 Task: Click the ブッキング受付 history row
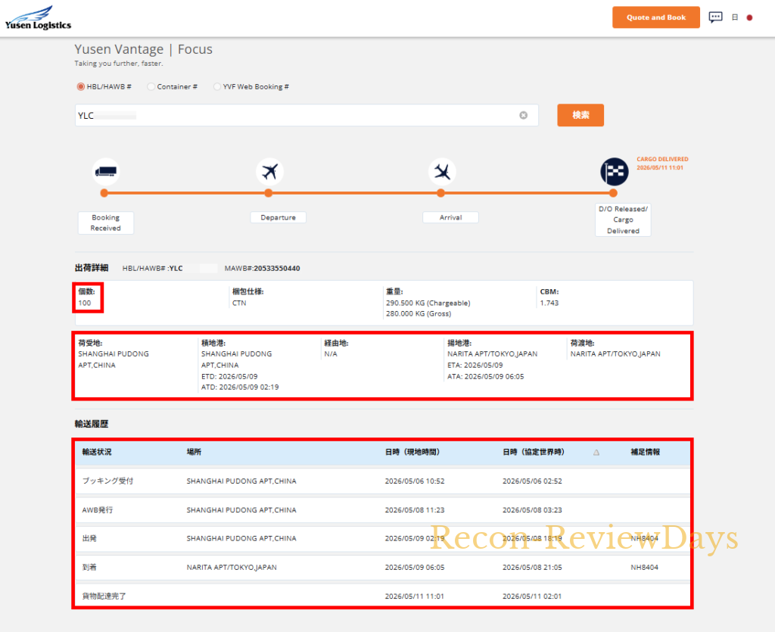382,481
